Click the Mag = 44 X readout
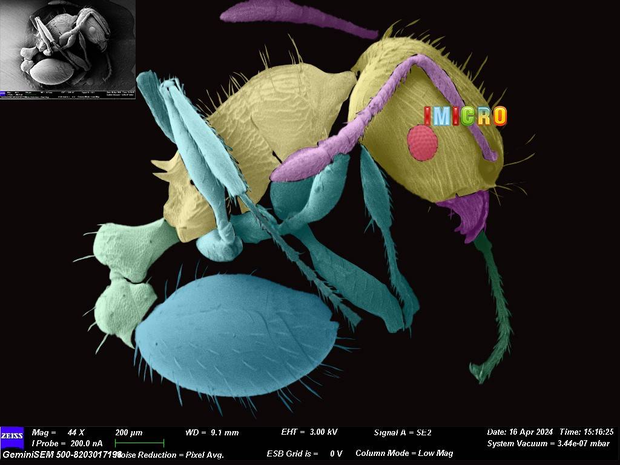 coord(58,432)
